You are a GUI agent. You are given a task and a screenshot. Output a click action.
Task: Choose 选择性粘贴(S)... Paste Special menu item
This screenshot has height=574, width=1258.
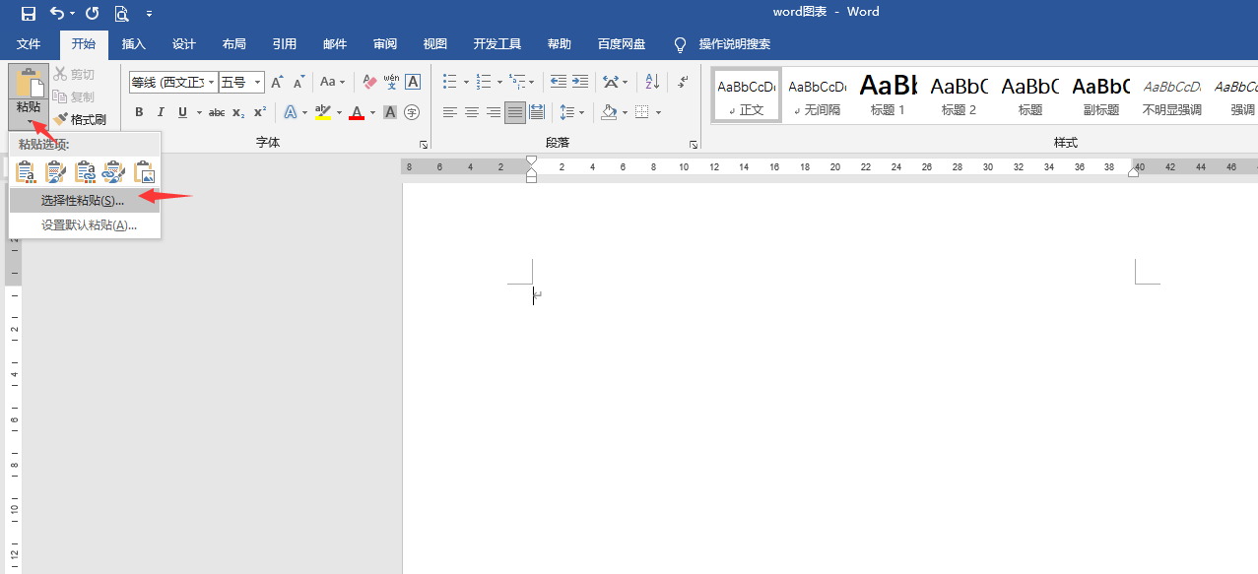[x=84, y=200]
